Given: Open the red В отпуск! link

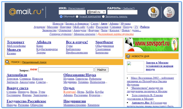Looking at the screenshot, I should coord(70,92).
